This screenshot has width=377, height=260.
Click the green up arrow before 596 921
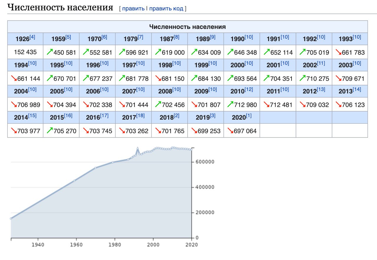click(x=122, y=52)
